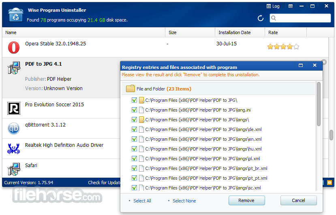
Task: Click the orange mail icon in status bar
Action: [330, 183]
